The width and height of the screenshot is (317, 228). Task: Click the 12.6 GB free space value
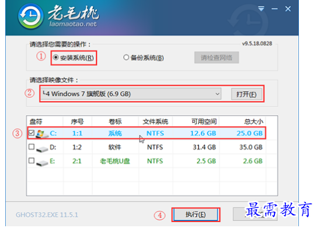(x=203, y=133)
